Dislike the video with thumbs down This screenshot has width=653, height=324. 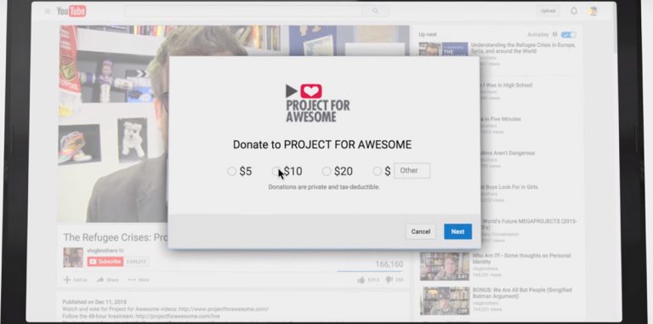(x=389, y=280)
